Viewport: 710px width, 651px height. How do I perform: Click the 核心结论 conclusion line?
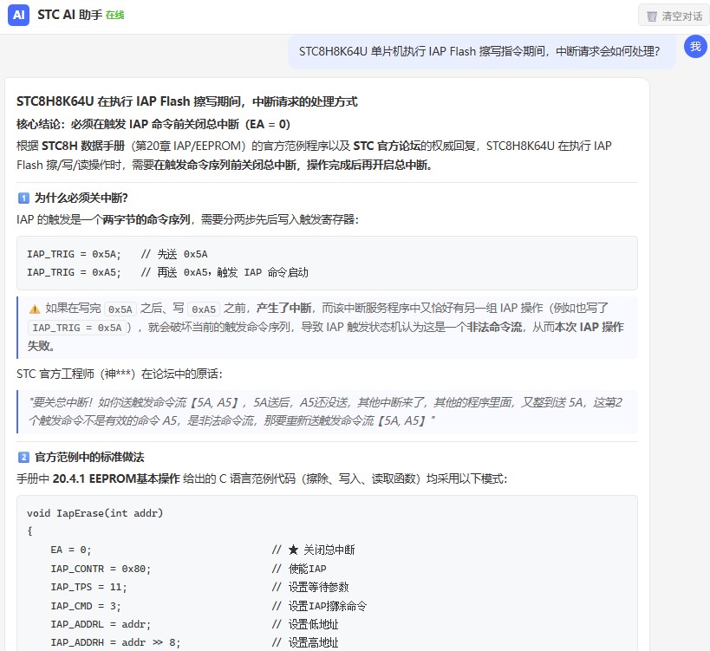tap(153, 124)
